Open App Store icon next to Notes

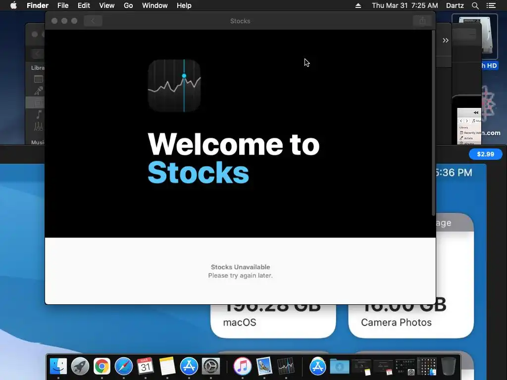tap(189, 366)
